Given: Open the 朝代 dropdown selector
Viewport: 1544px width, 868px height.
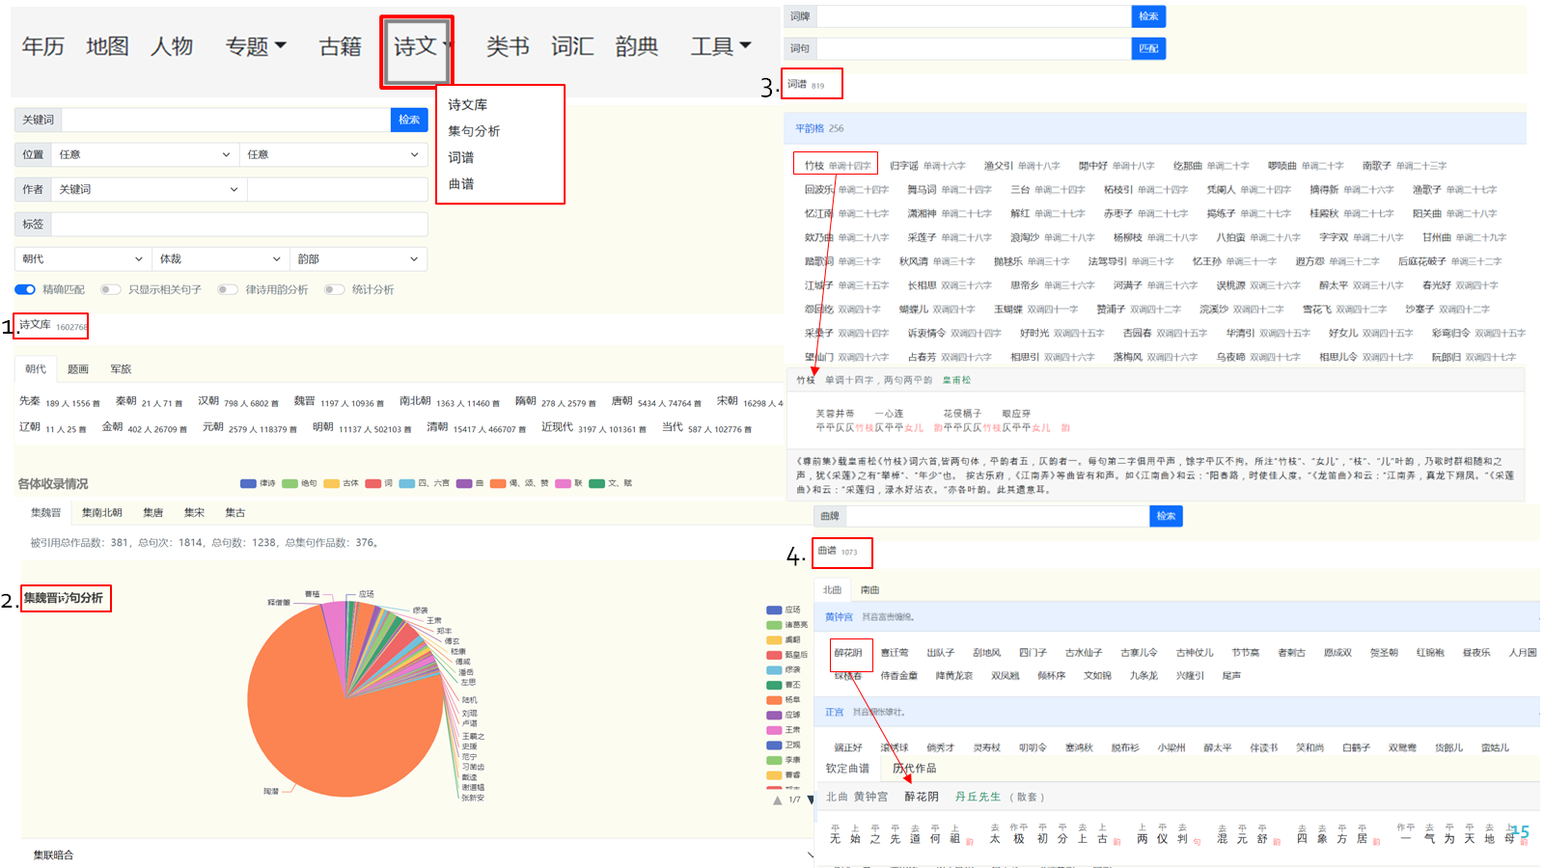Looking at the screenshot, I should (x=83, y=258).
